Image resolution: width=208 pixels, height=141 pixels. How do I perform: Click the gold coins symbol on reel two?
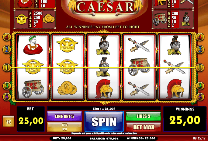point(67,88)
